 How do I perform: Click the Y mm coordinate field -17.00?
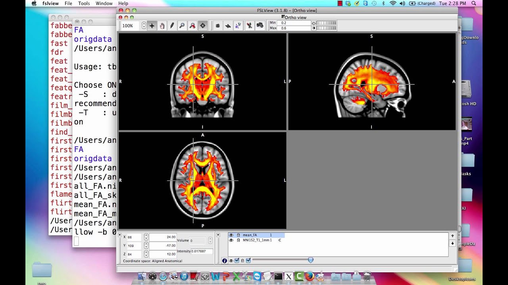click(x=163, y=245)
